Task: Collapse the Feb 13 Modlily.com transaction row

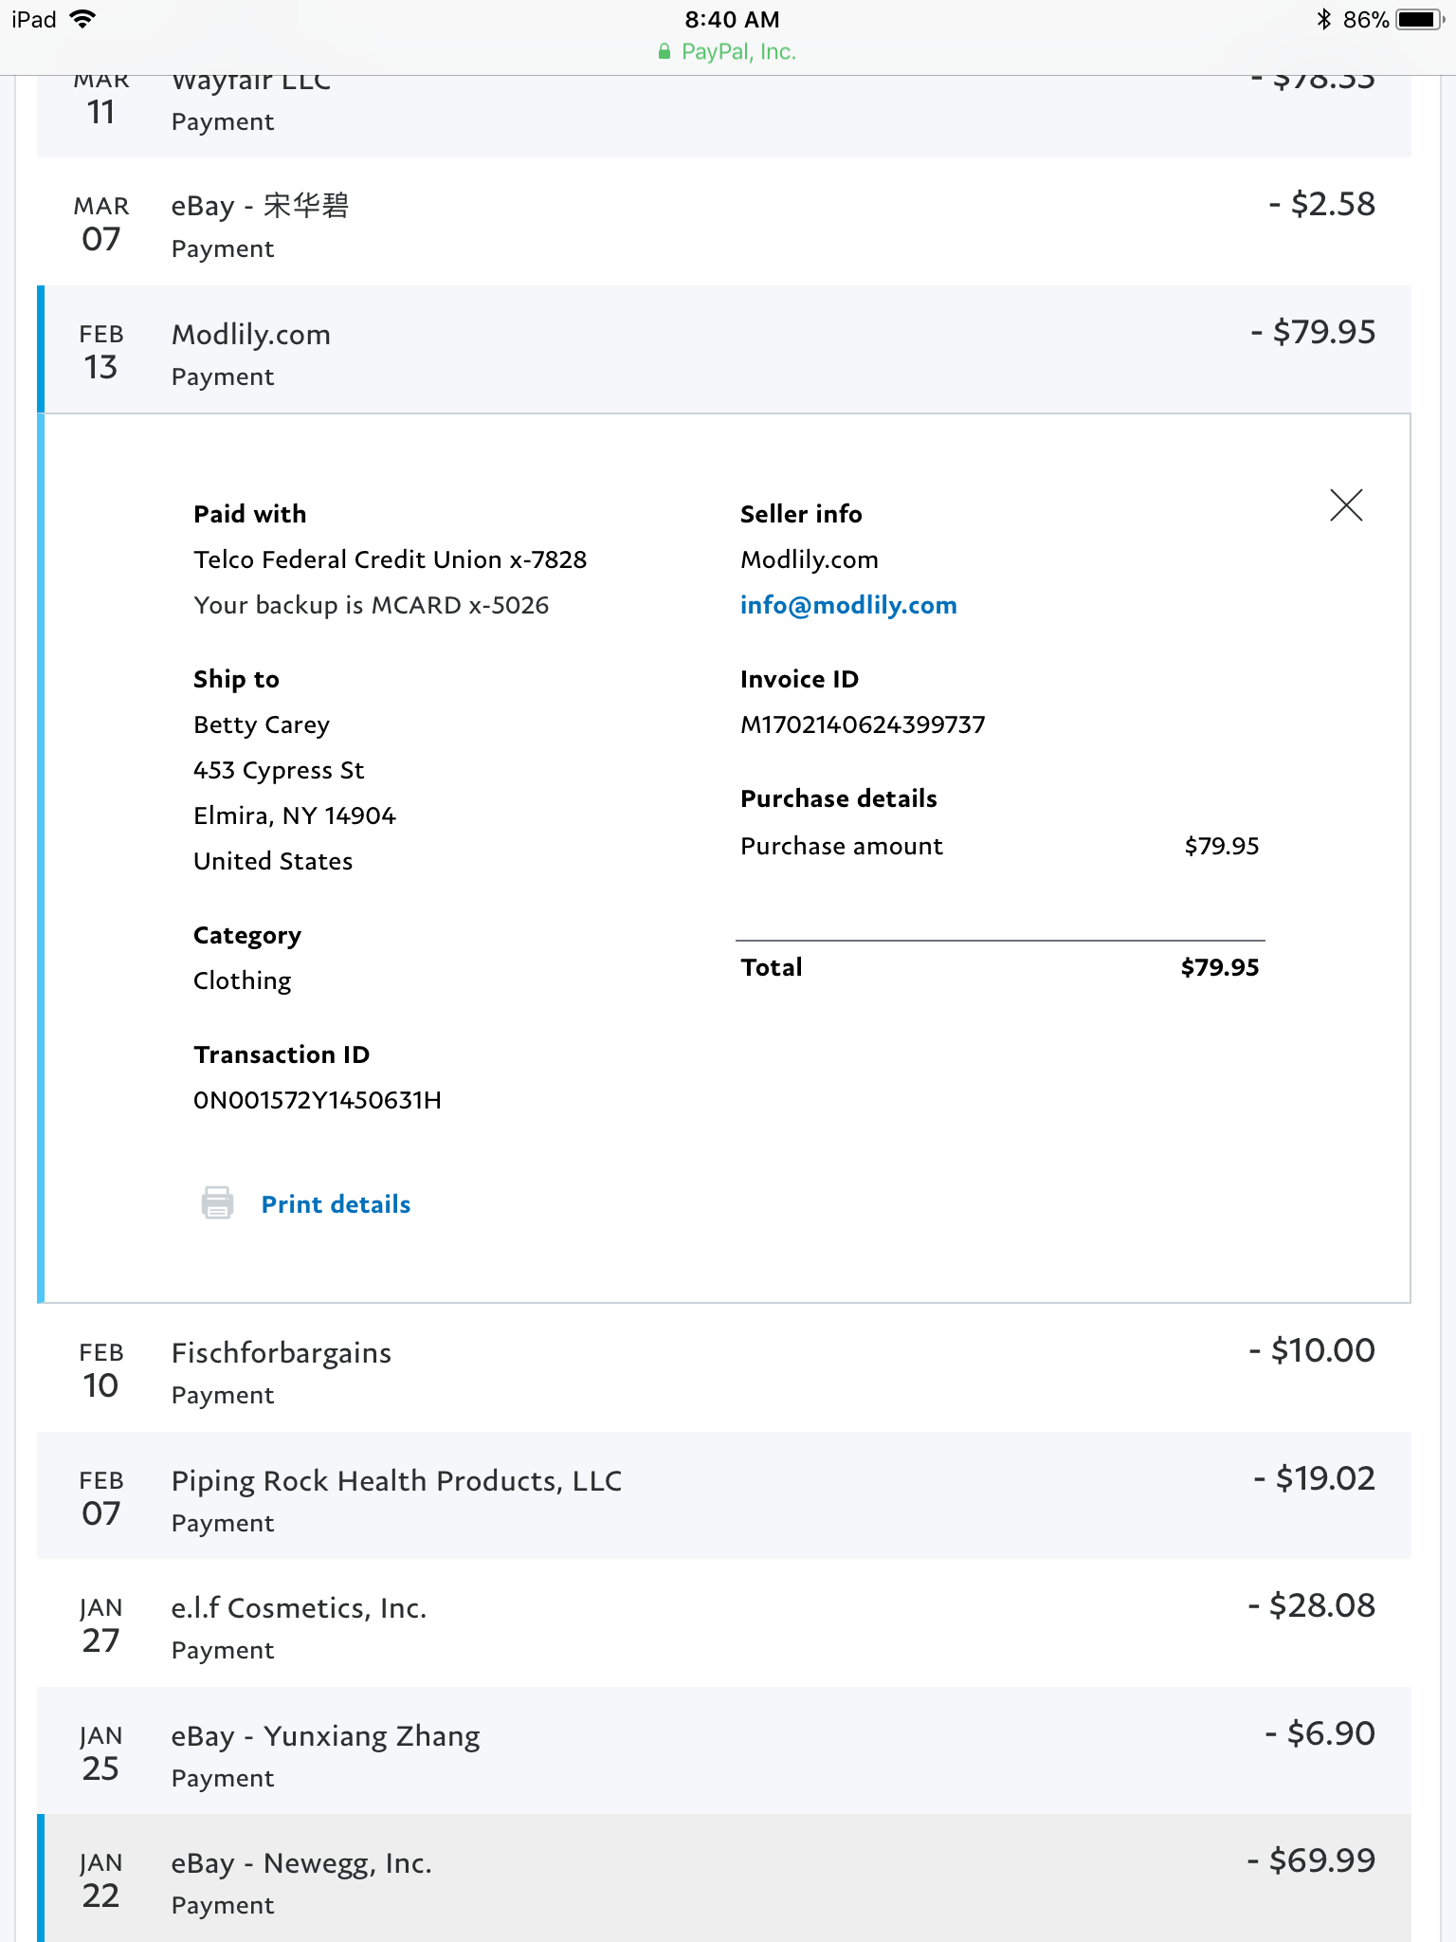Action: point(724,351)
